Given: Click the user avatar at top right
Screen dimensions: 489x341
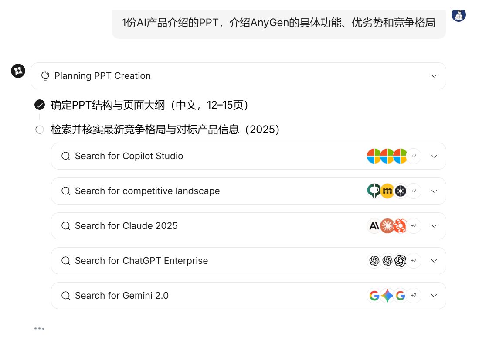Looking at the screenshot, I should (458, 16).
